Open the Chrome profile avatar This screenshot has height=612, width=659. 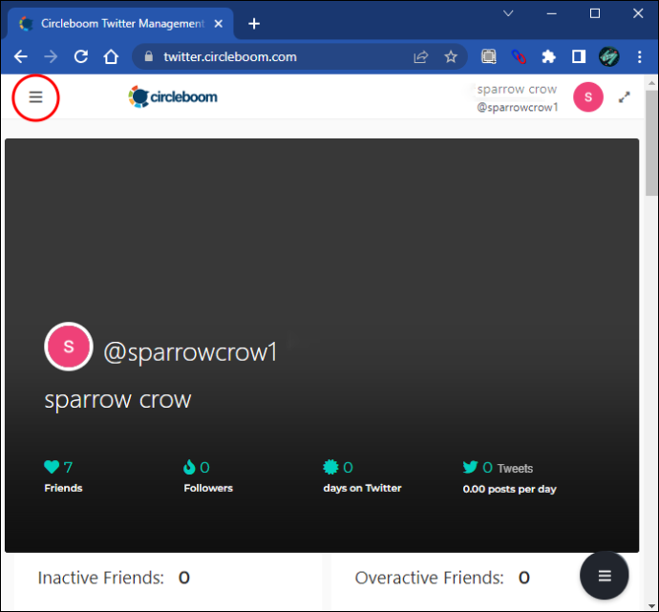pyautogui.click(x=609, y=56)
